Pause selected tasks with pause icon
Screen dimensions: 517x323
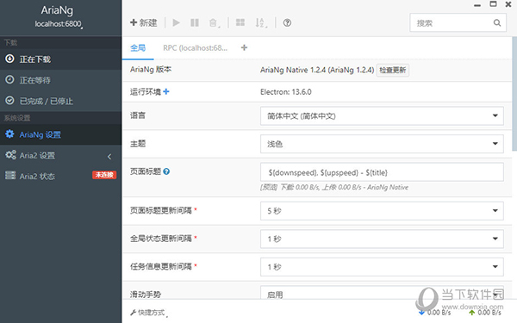(195, 22)
